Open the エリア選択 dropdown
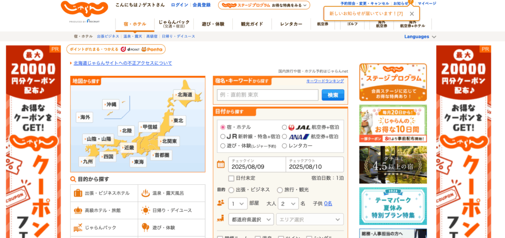 tap(310, 220)
